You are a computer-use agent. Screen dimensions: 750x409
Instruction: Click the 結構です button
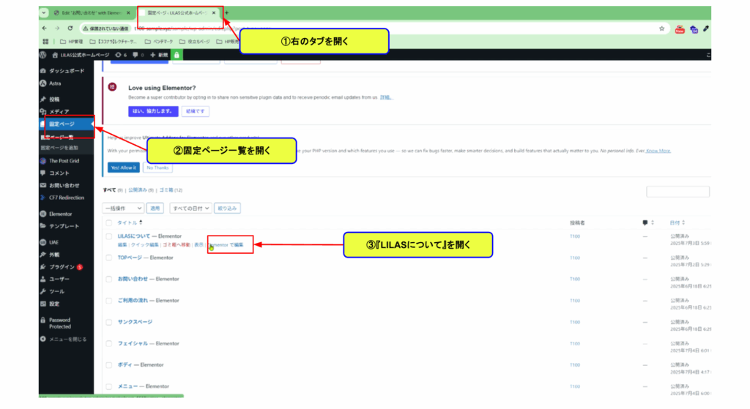pos(195,111)
